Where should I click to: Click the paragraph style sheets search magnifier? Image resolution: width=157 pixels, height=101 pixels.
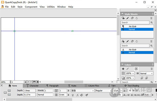coord(151,23)
